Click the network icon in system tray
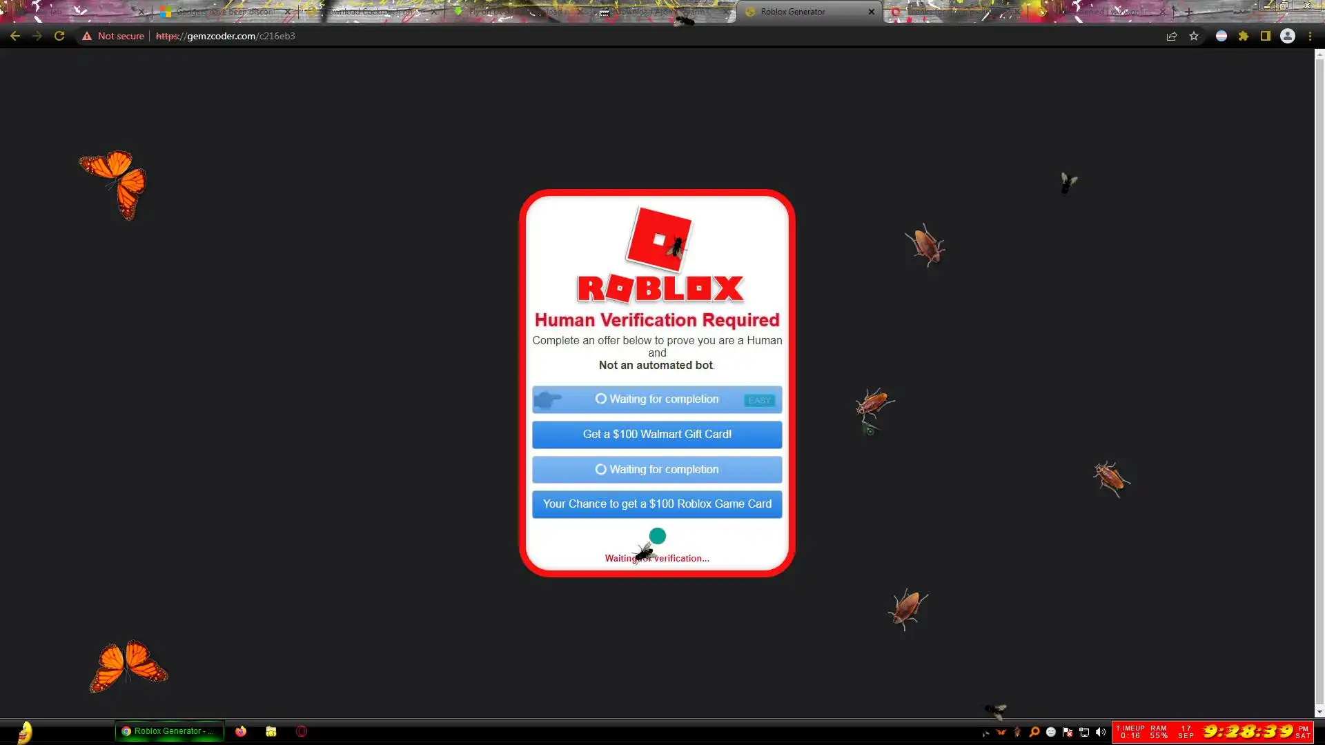Screen dimensions: 1325x745 (x=1084, y=732)
